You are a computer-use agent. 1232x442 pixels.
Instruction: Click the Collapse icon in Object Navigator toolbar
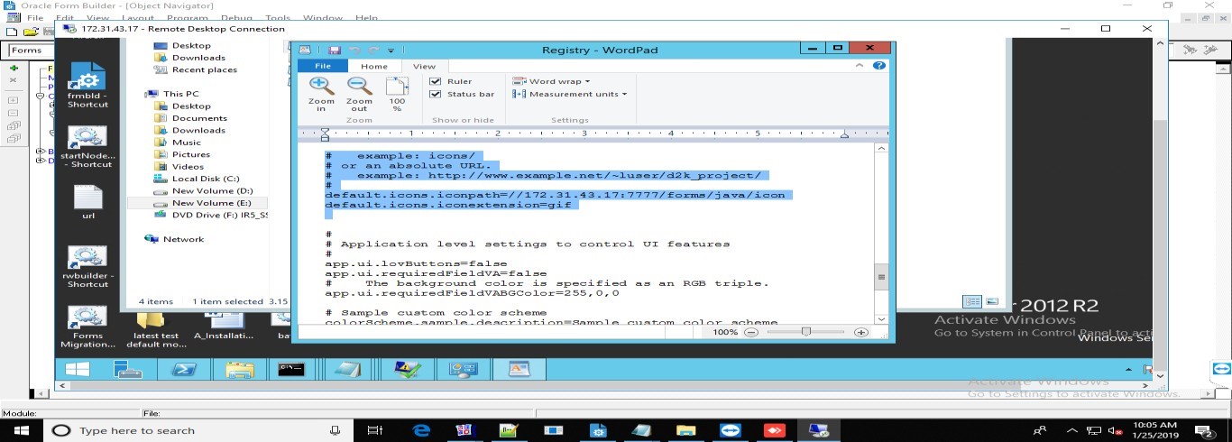(x=14, y=113)
